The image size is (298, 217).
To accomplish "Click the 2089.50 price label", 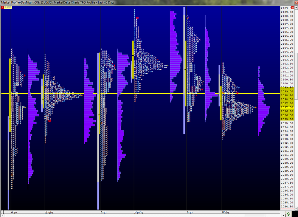I will coord(287,167).
